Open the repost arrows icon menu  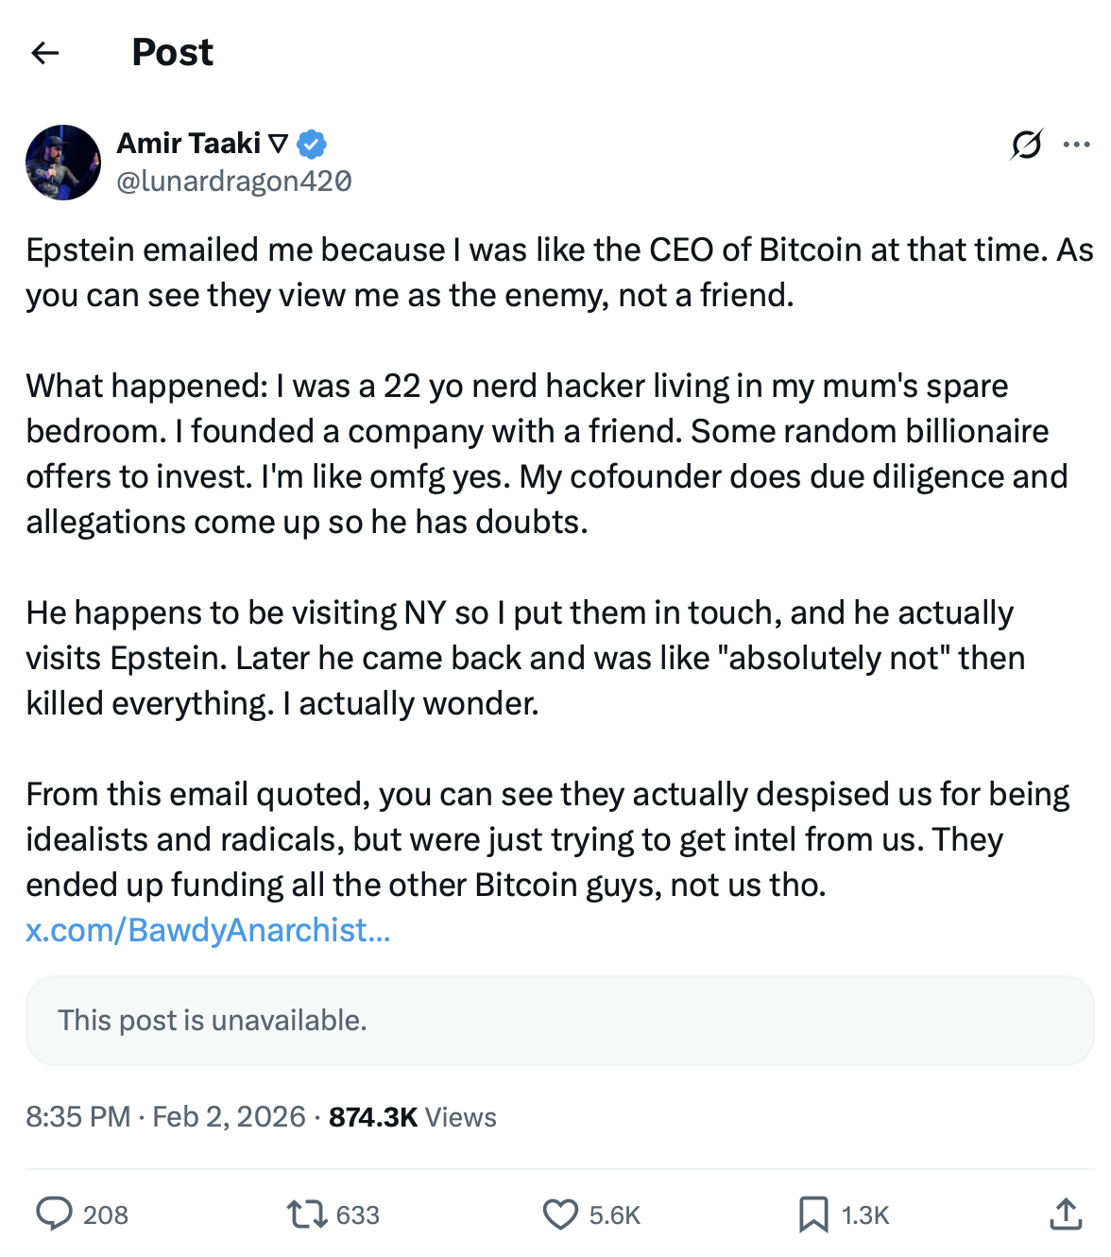[x=307, y=1214]
